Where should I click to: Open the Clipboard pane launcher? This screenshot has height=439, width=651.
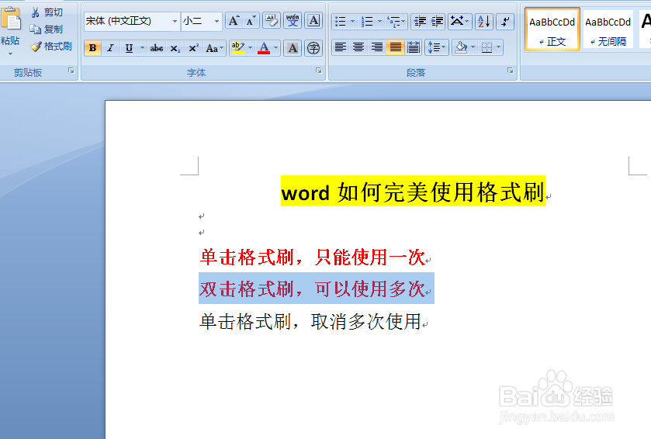click(71, 71)
